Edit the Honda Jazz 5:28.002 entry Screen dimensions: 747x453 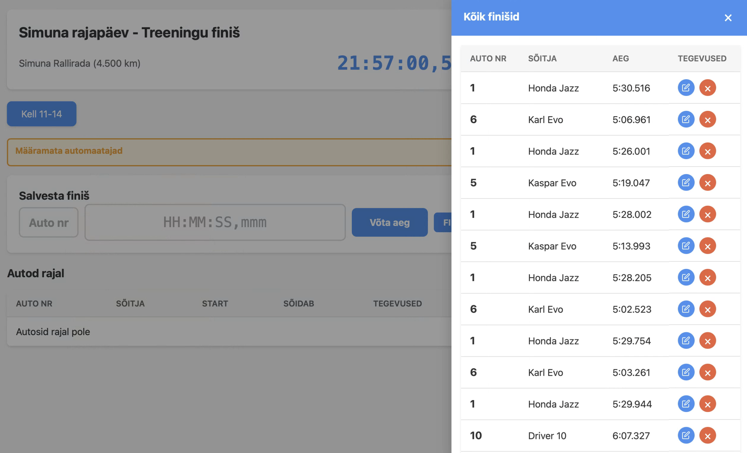pos(686,214)
